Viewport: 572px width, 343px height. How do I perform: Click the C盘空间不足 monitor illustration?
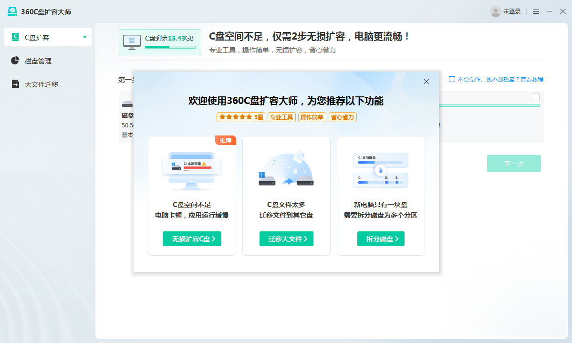(192, 170)
